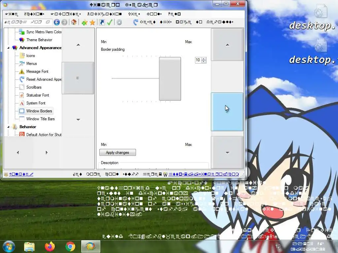Open File Explorer from the taskbar
Viewport: 338px width, 253px height.
click(29, 246)
